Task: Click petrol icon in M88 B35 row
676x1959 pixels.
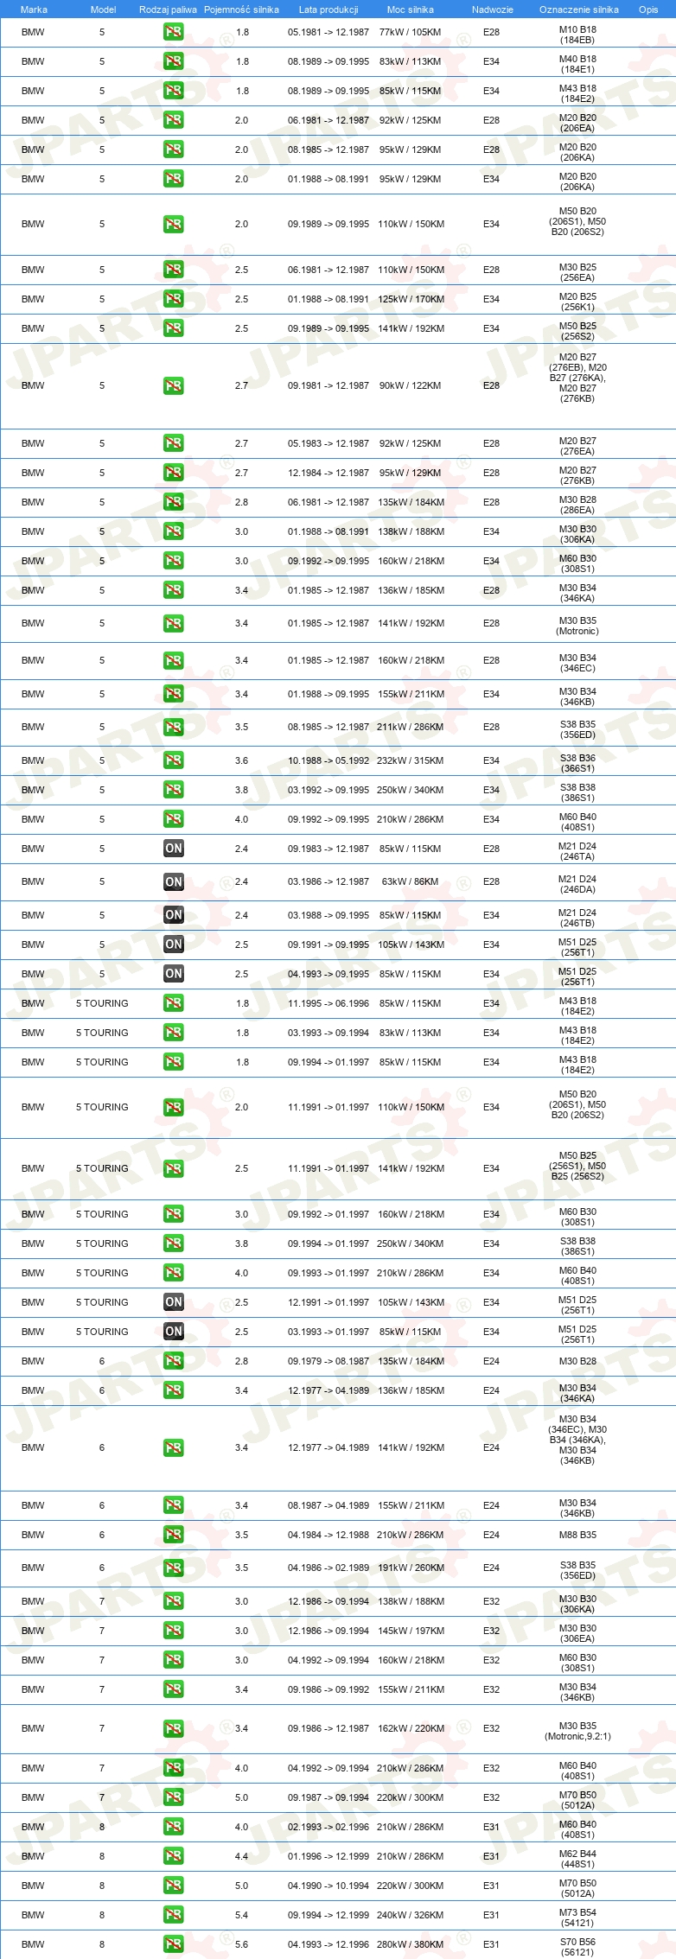Action: pyautogui.click(x=173, y=1535)
